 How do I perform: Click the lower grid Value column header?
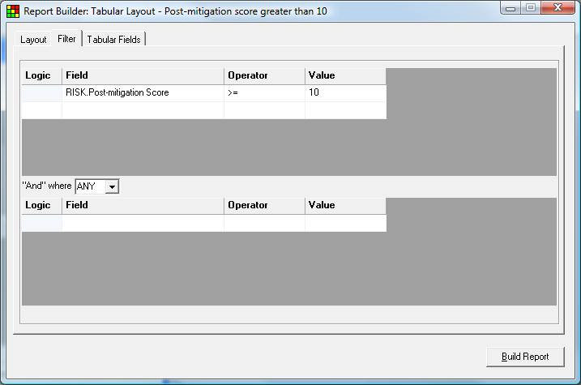346,205
